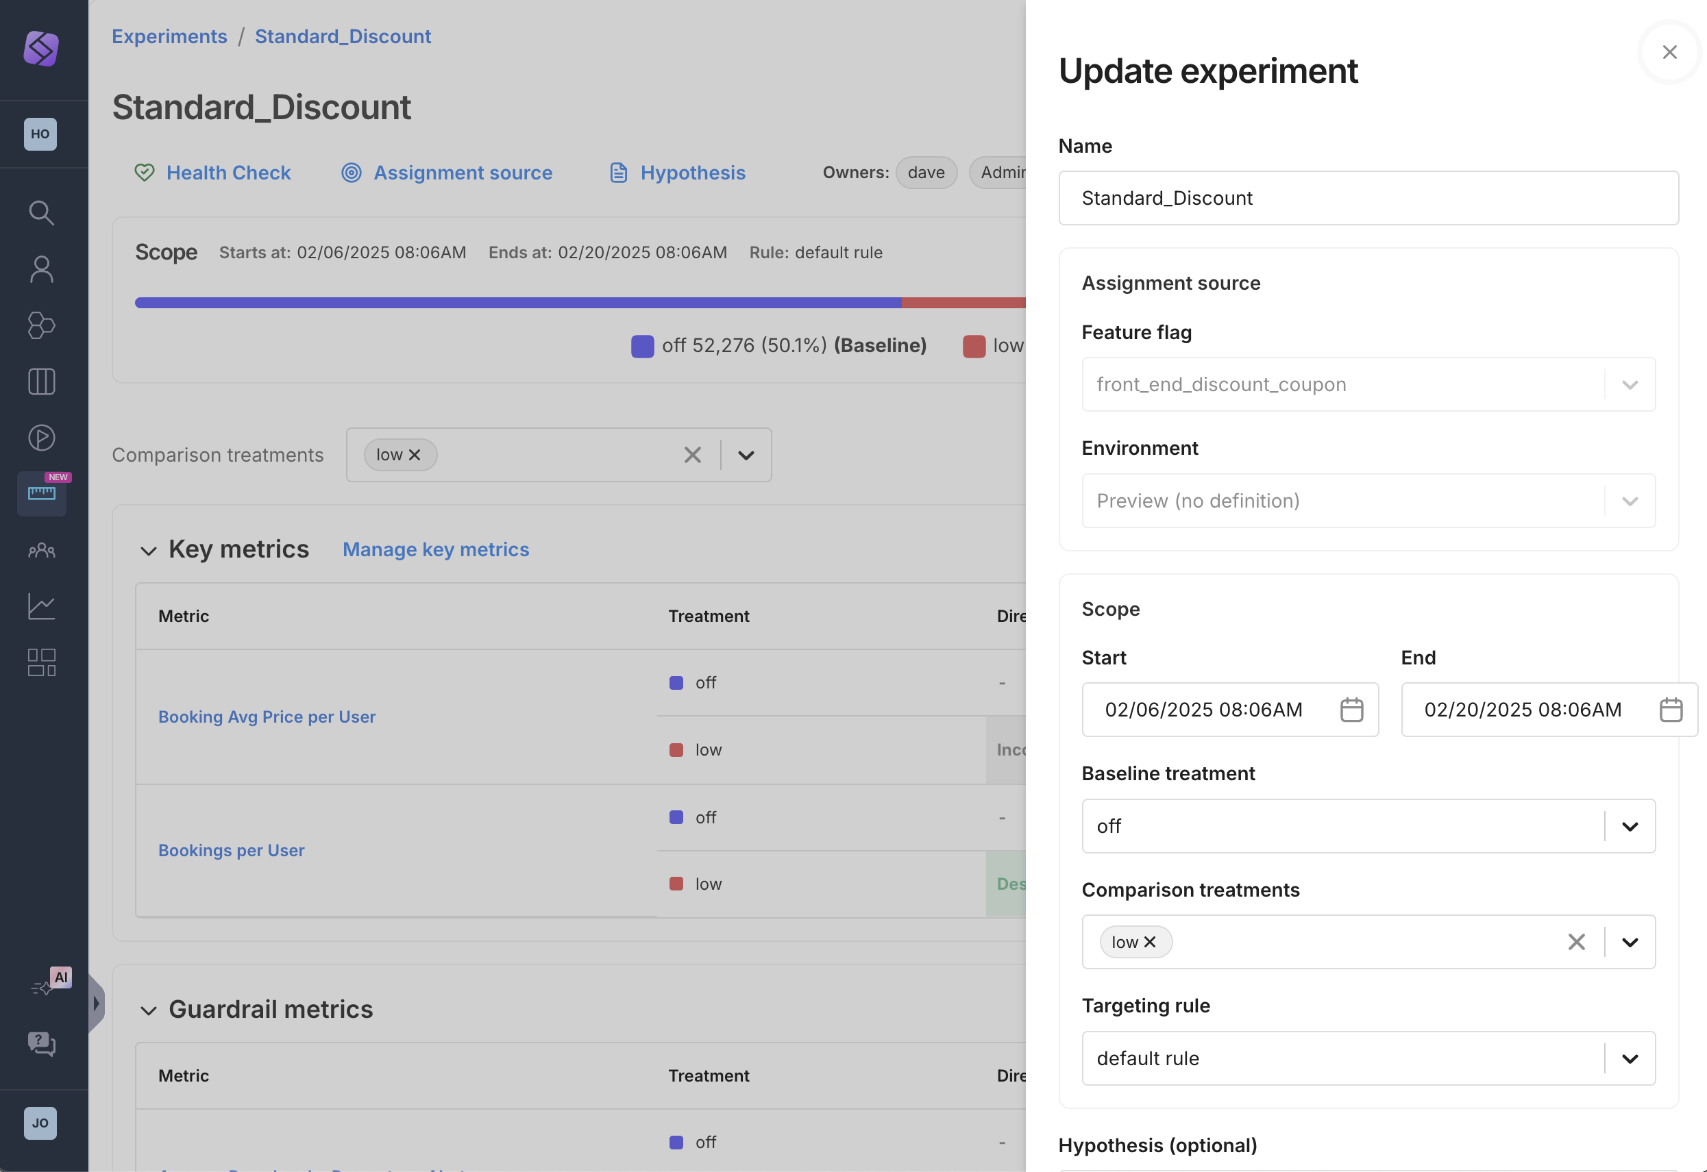This screenshot has height=1172, width=1707.
Task: Open the user profile sidebar icon
Action: tap(41, 269)
